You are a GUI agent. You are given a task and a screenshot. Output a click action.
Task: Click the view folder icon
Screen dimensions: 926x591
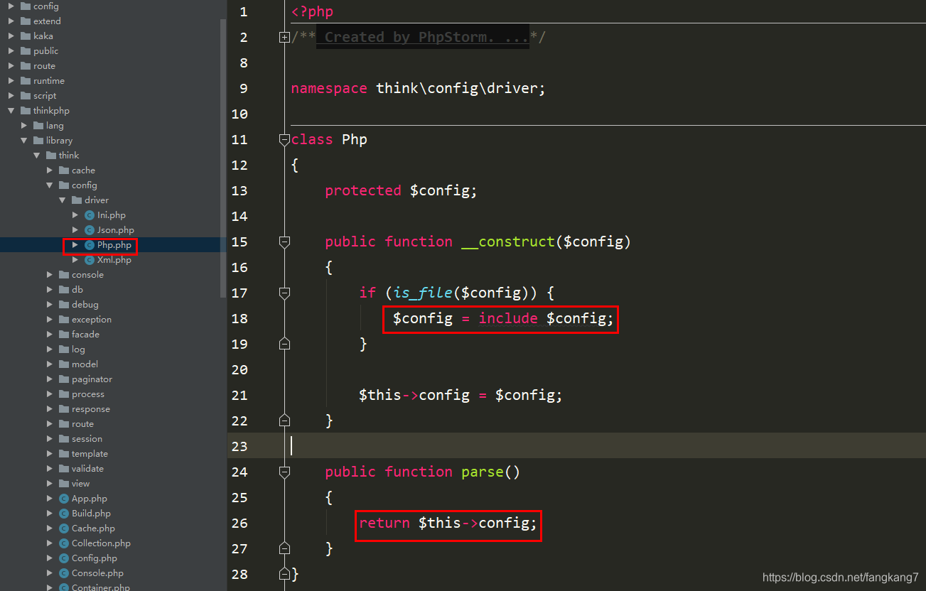[x=63, y=484]
